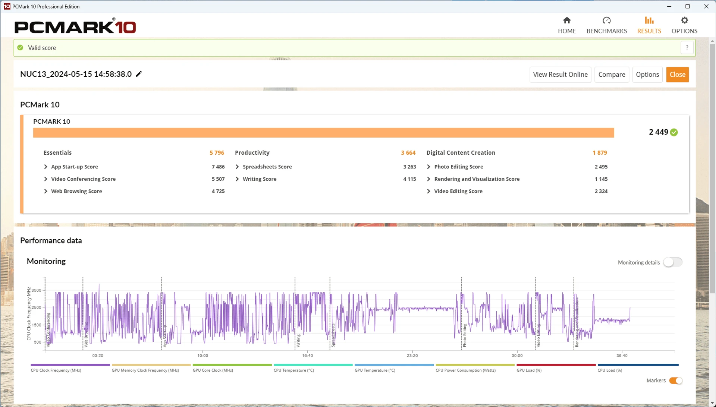
Task: Expand Web Browsing Score row
Action: pyautogui.click(x=45, y=191)
